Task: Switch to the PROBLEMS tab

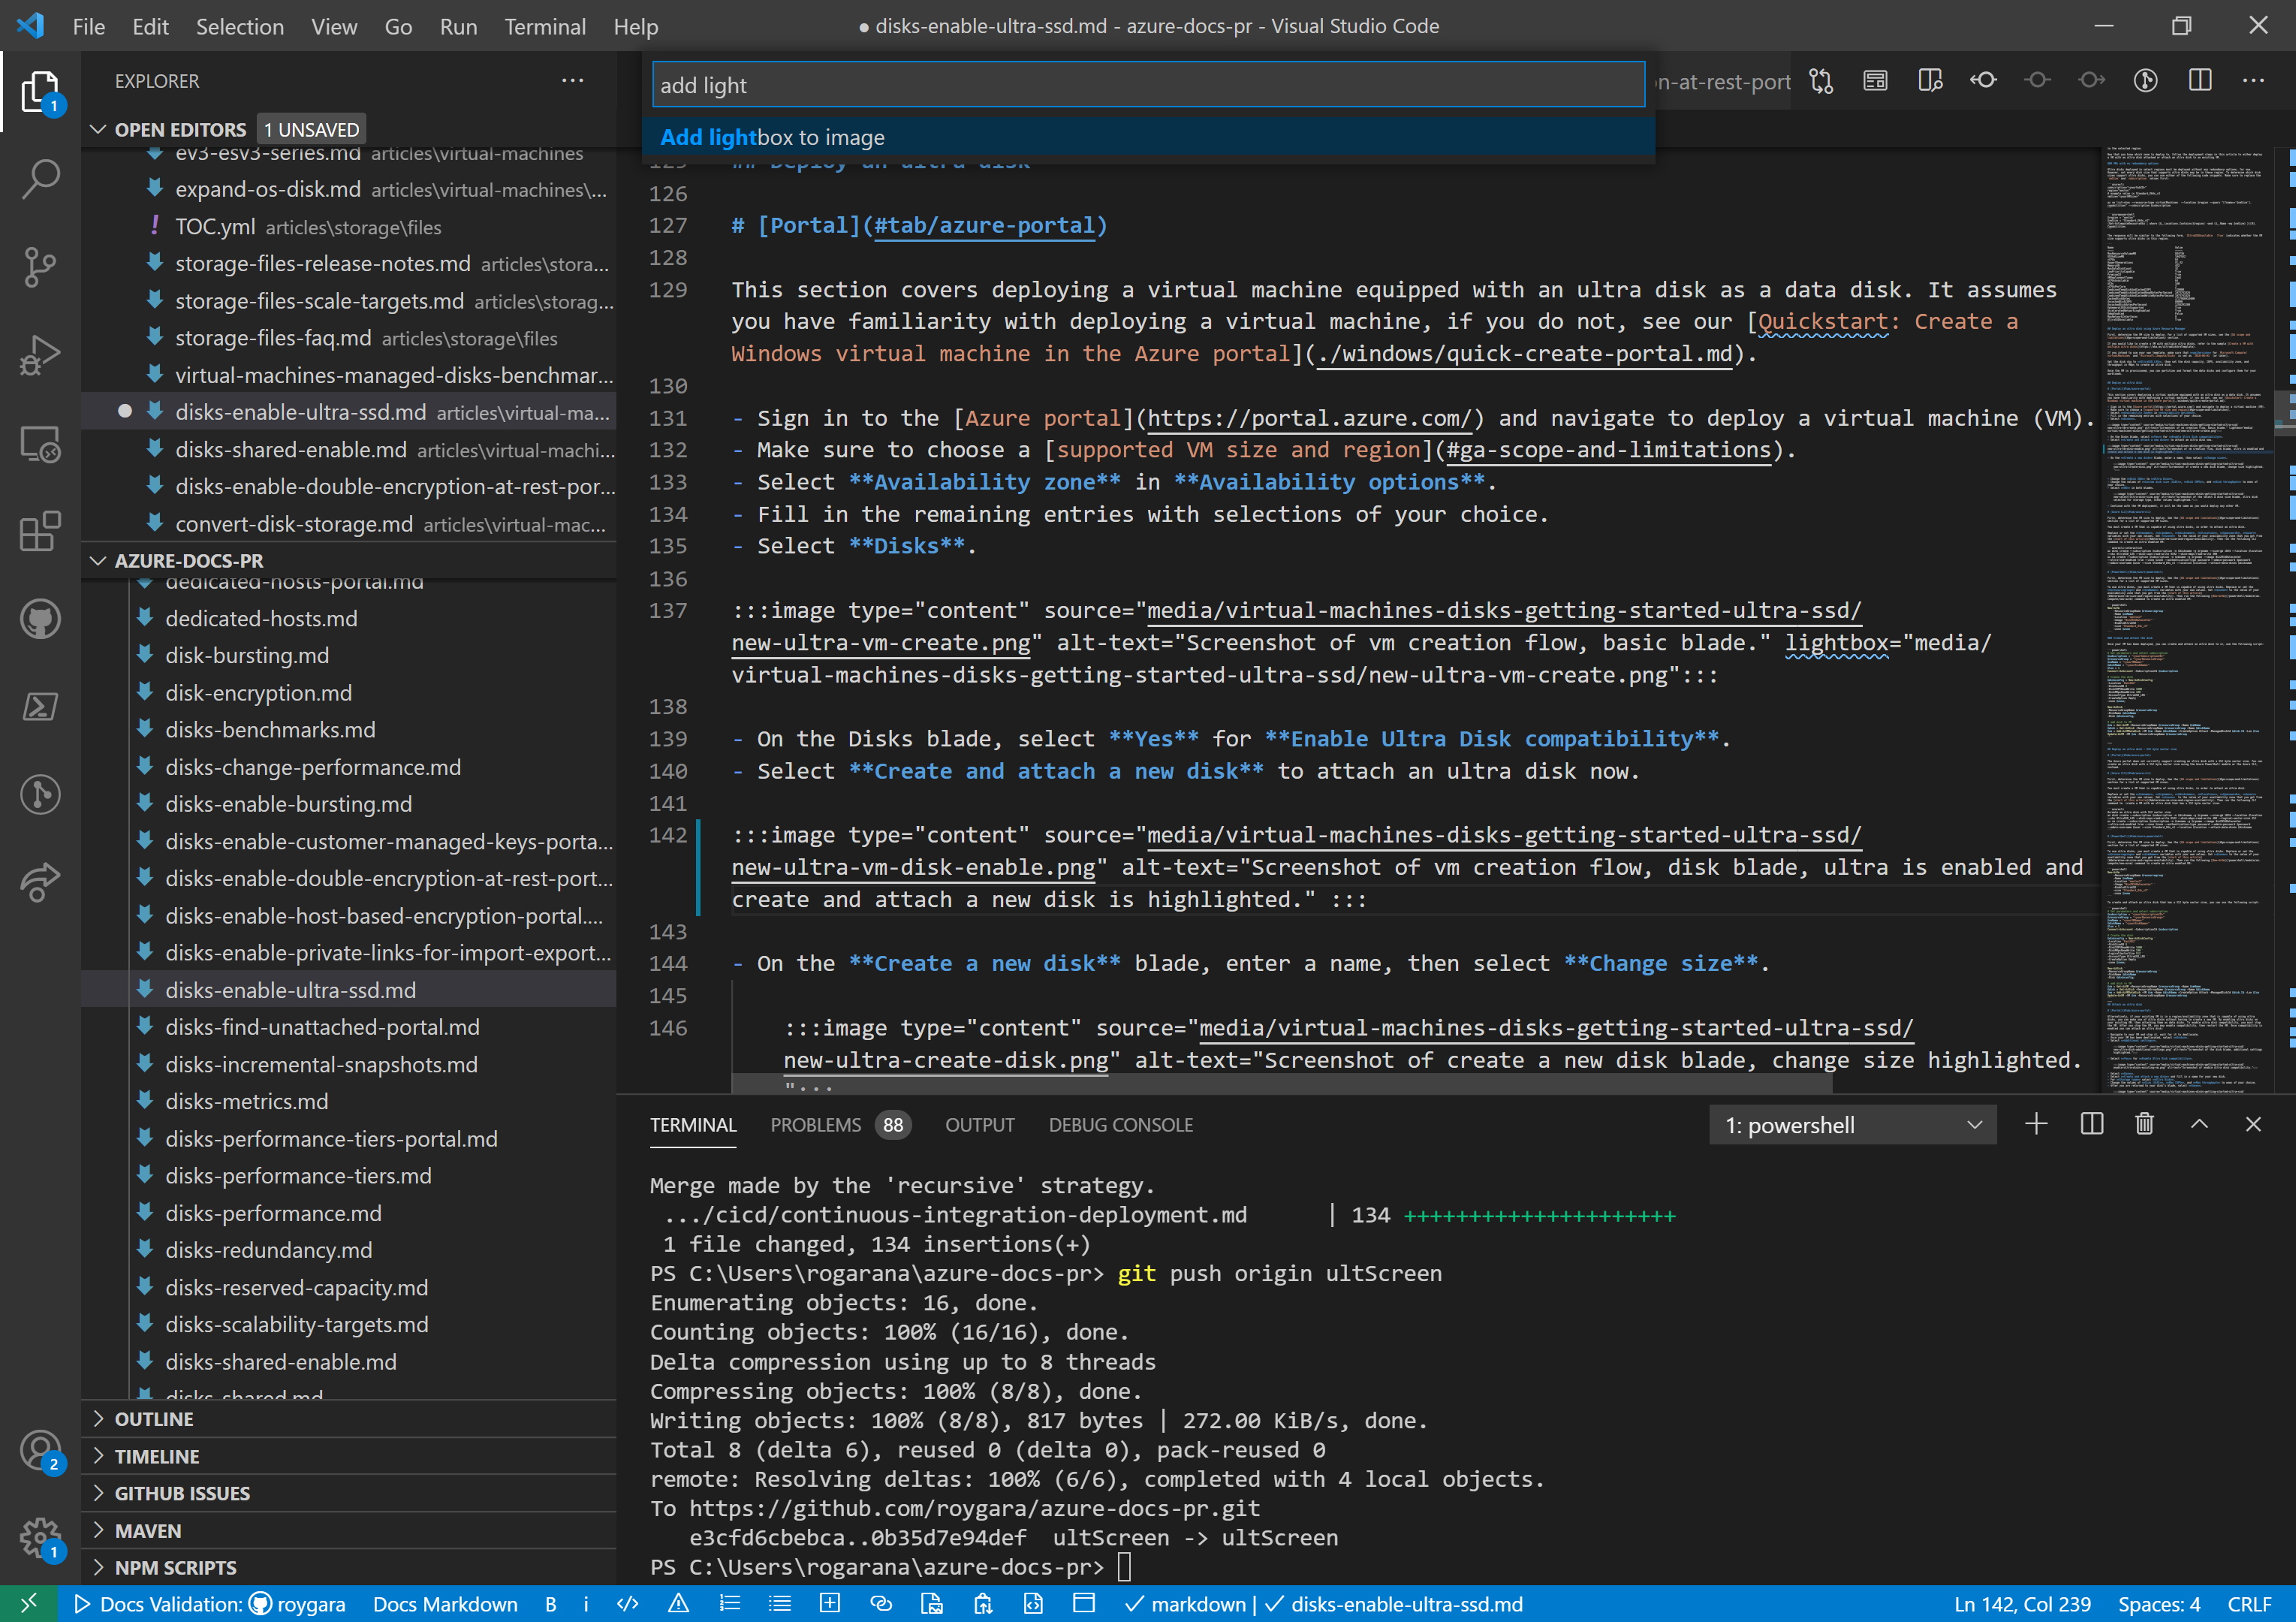Action: [x=815, y=1125]
